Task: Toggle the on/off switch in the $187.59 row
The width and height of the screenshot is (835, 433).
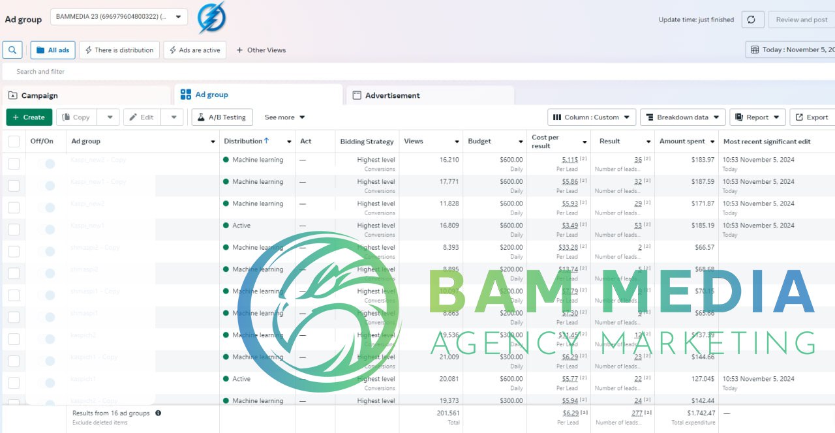Action: tap(46, 186)
